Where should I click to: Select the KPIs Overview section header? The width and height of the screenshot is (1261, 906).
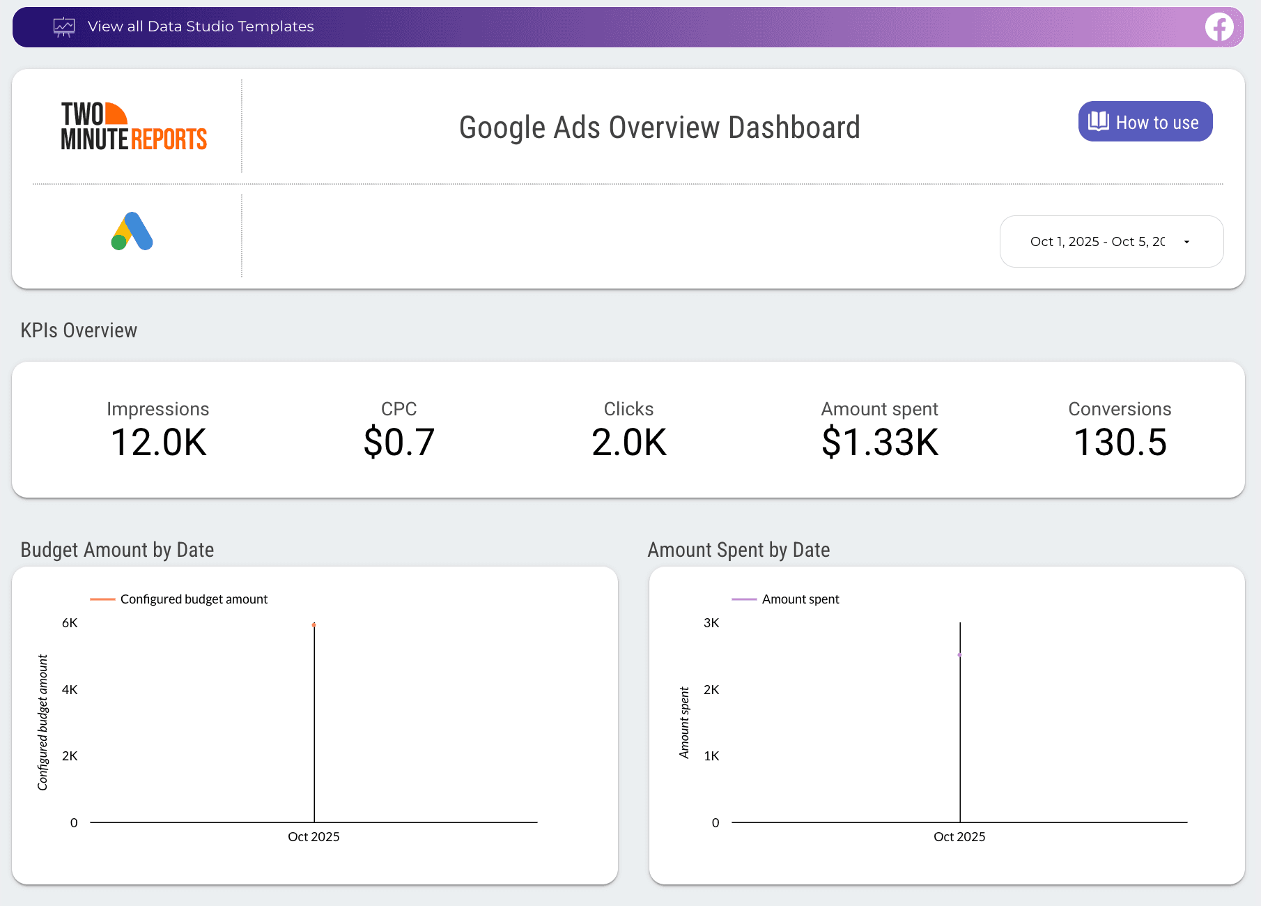[x=79, y=330]
